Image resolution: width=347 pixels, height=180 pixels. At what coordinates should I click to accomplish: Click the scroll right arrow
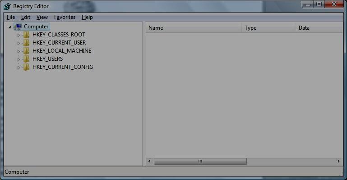(338, 161)
